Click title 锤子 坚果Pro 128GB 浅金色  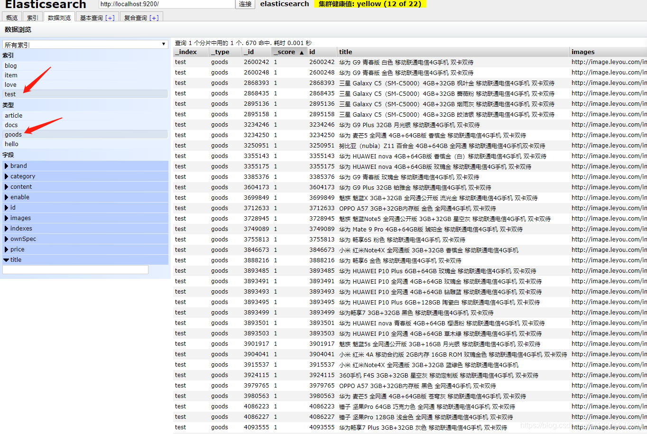[x=426, y=417]
